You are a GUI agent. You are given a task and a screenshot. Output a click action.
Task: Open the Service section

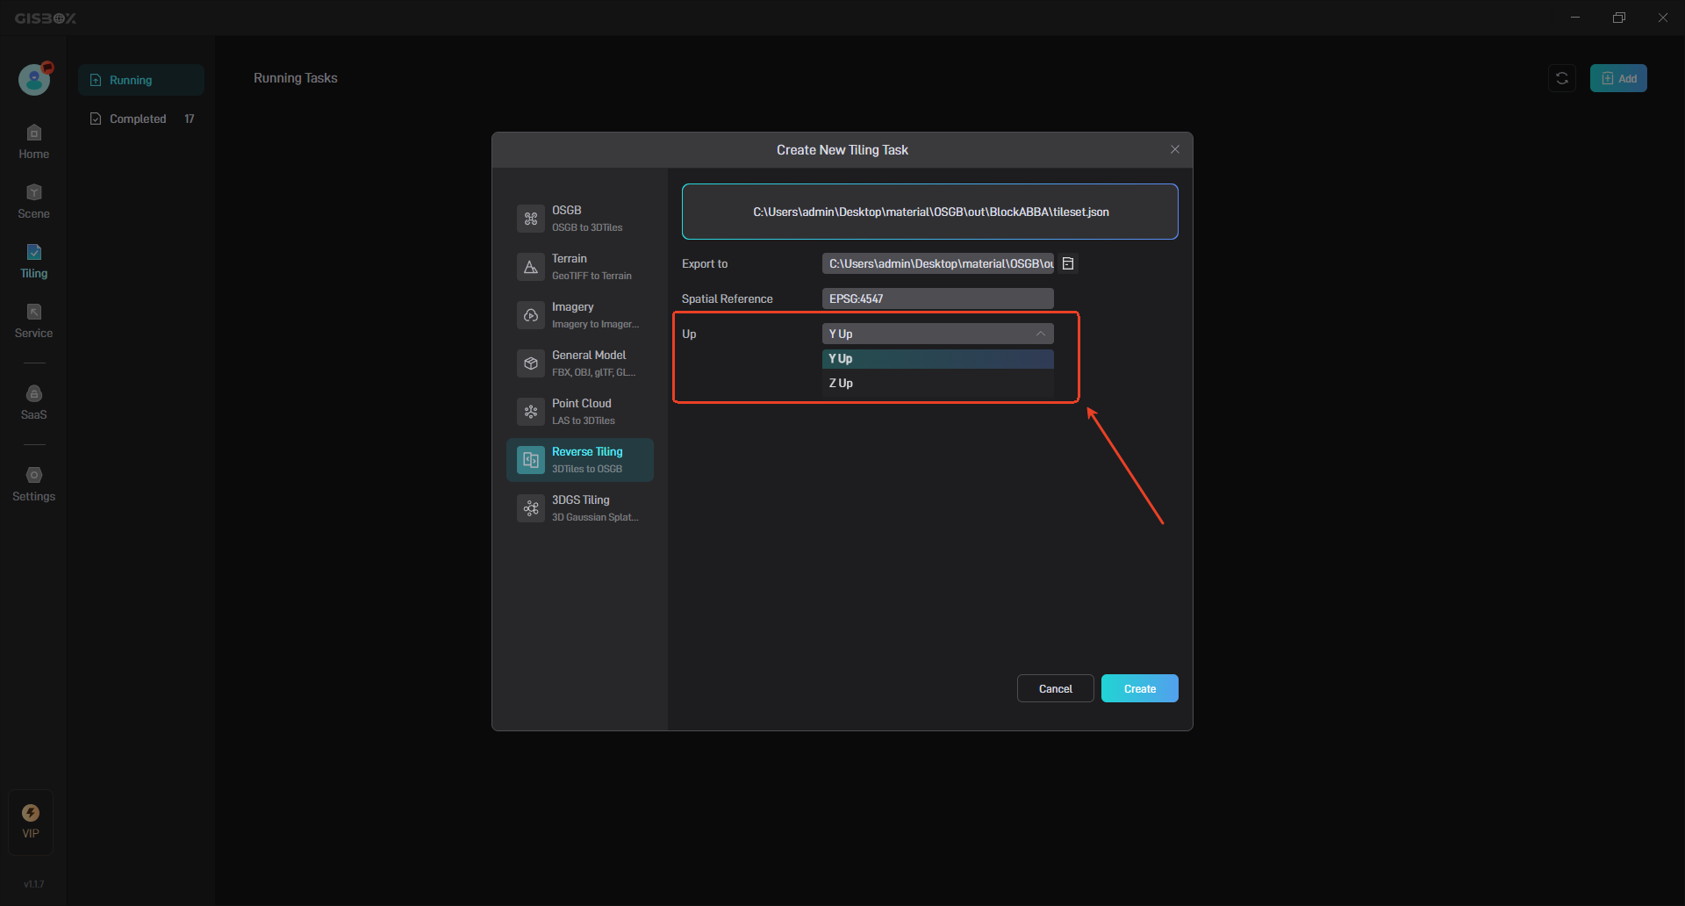click(33, 321)
